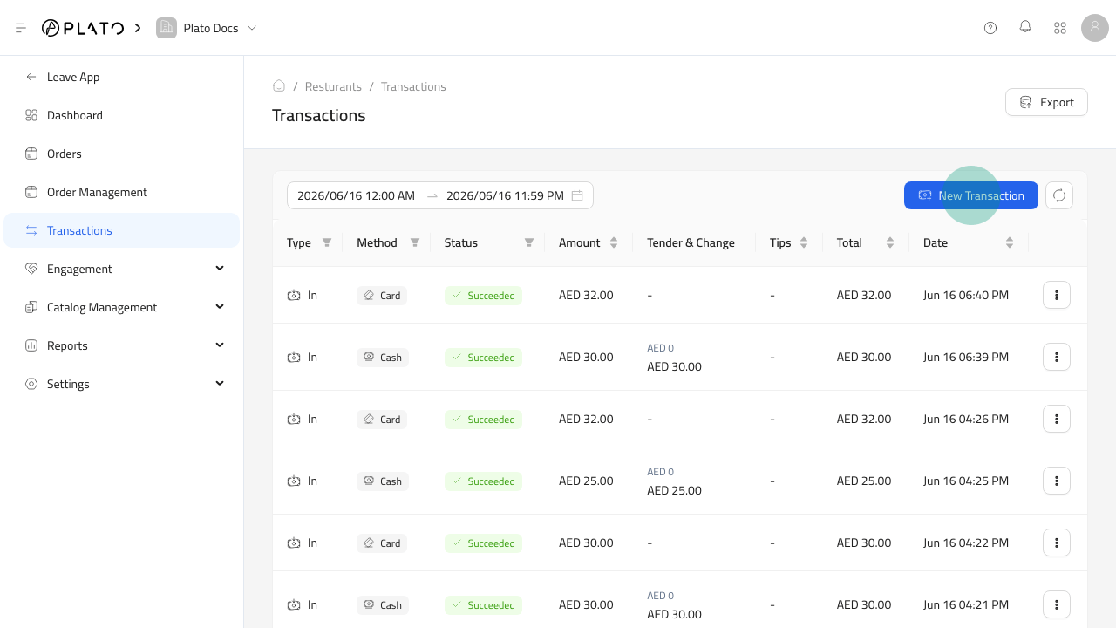This screenshot has width=1116, height=628.
Task: Set end date 2026/06/16 11:59 PM
Action: 505,195
